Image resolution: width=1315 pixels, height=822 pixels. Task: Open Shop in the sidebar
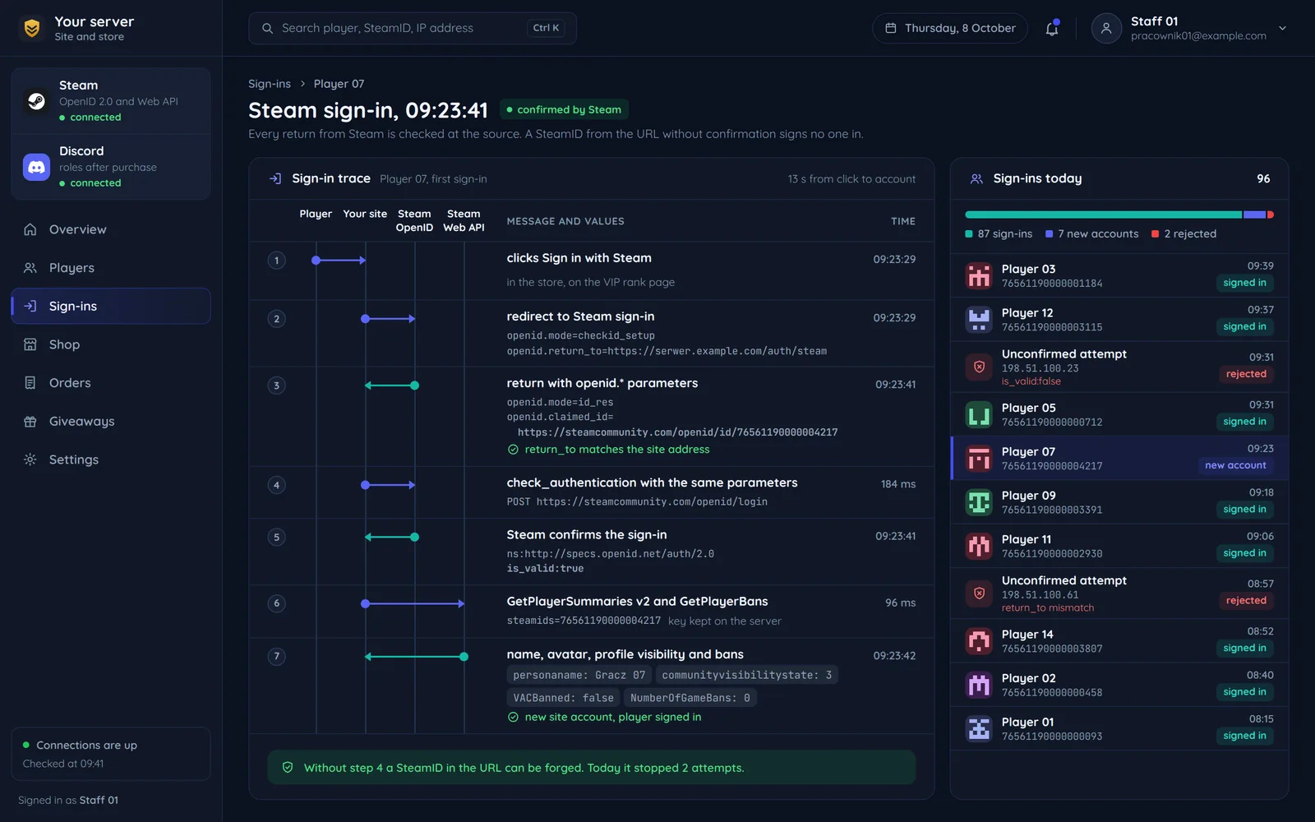111,344
